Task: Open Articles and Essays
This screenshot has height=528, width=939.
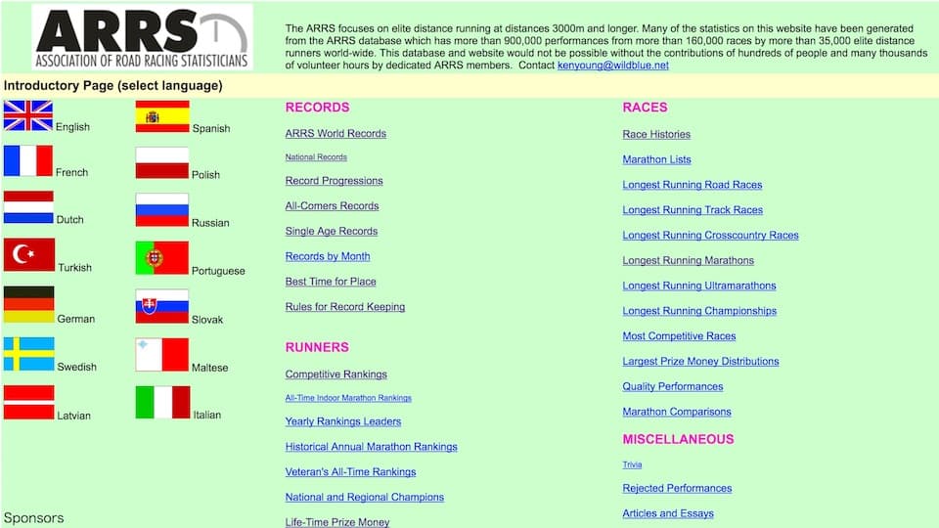Action: click(x=668, y=513)
